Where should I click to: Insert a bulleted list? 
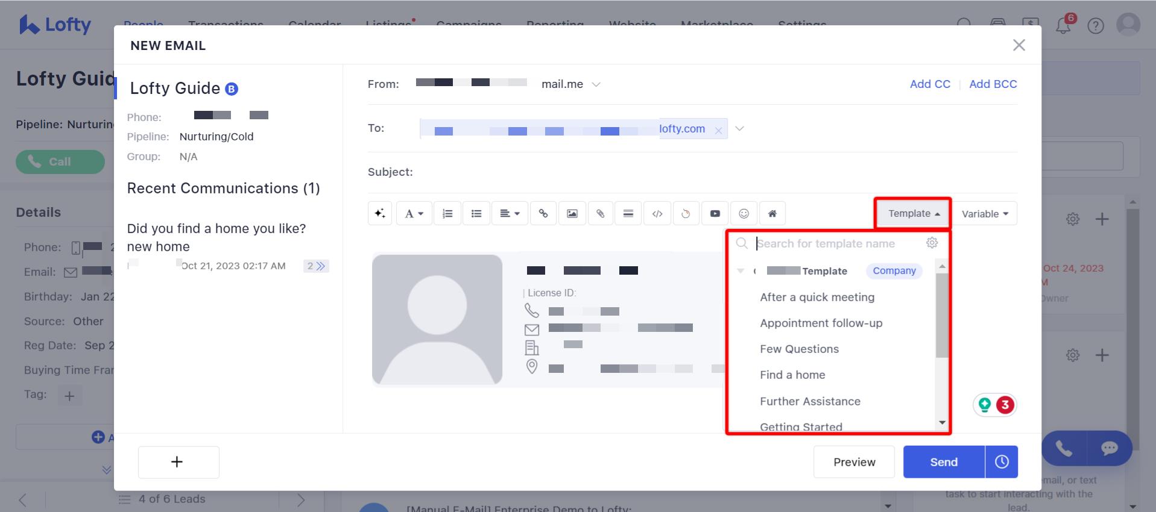pyautogui.click(x=476, y=213)
